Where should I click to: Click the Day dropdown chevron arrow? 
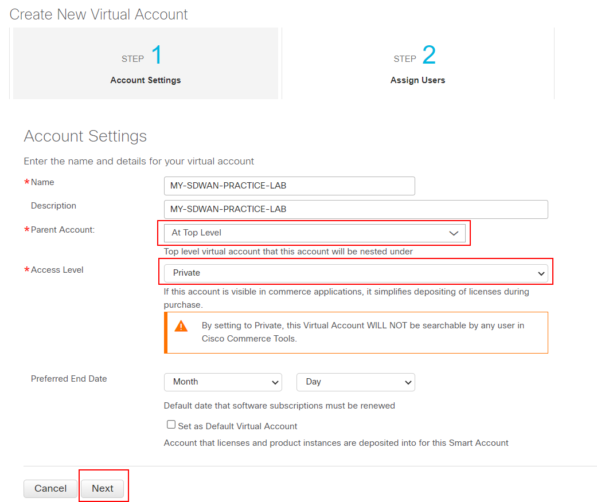(x=408, y=382)
